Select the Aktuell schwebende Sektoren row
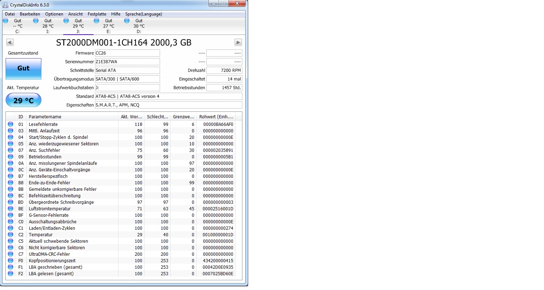Image resolution: width=544 pixels, height=290 pixels. pos(121,241)
